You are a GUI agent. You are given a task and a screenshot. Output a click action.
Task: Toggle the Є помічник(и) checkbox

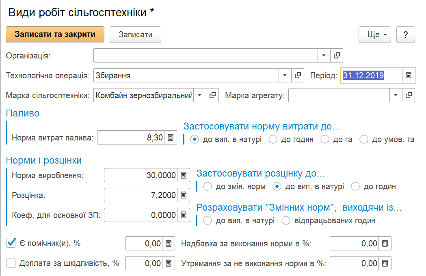(11, 243)
